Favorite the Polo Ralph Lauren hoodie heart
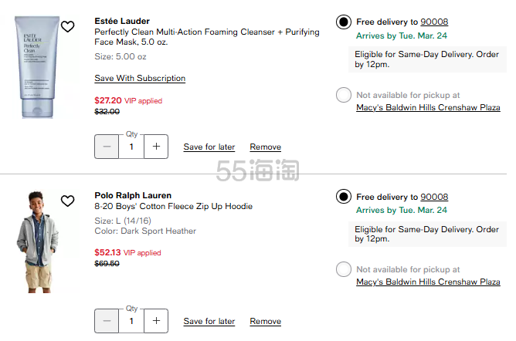The width and height of the screenshot is (516, 341). pos(68,201)
